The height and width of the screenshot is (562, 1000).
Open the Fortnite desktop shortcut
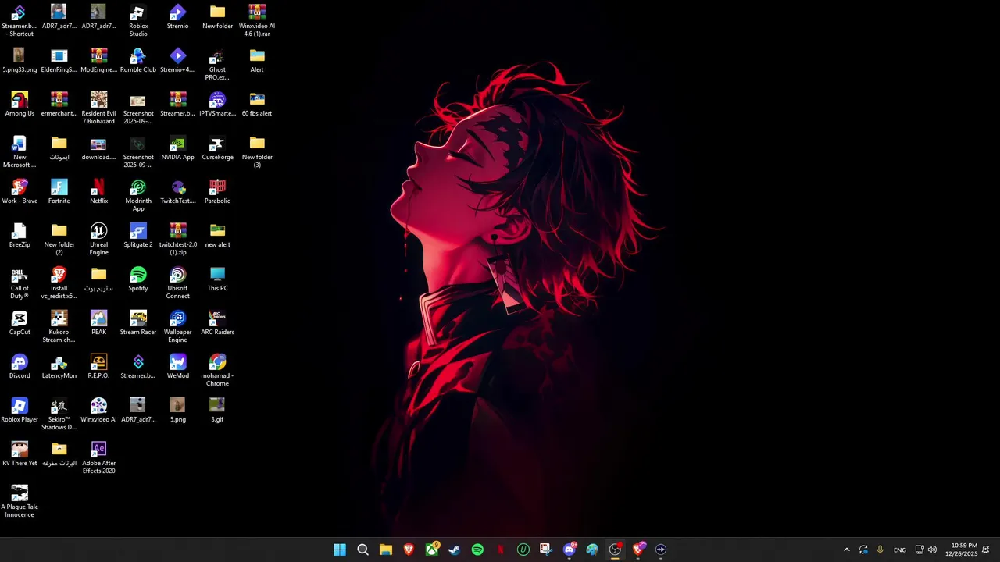(x=59, y=192)
